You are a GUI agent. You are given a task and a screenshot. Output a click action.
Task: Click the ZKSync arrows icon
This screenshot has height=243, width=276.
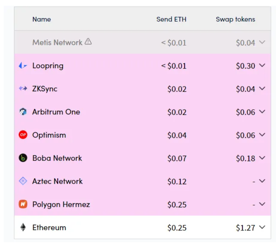23,89
